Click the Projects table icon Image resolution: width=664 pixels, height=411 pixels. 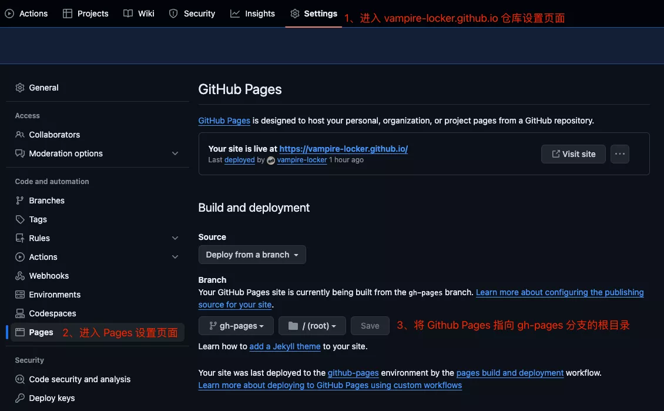pyautogui.click(x=68, y=14)
